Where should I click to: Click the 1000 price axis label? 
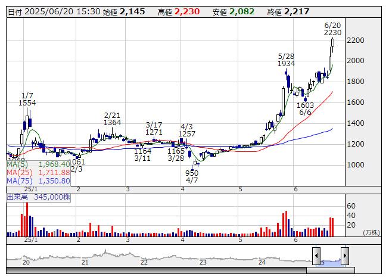point(356,164)
